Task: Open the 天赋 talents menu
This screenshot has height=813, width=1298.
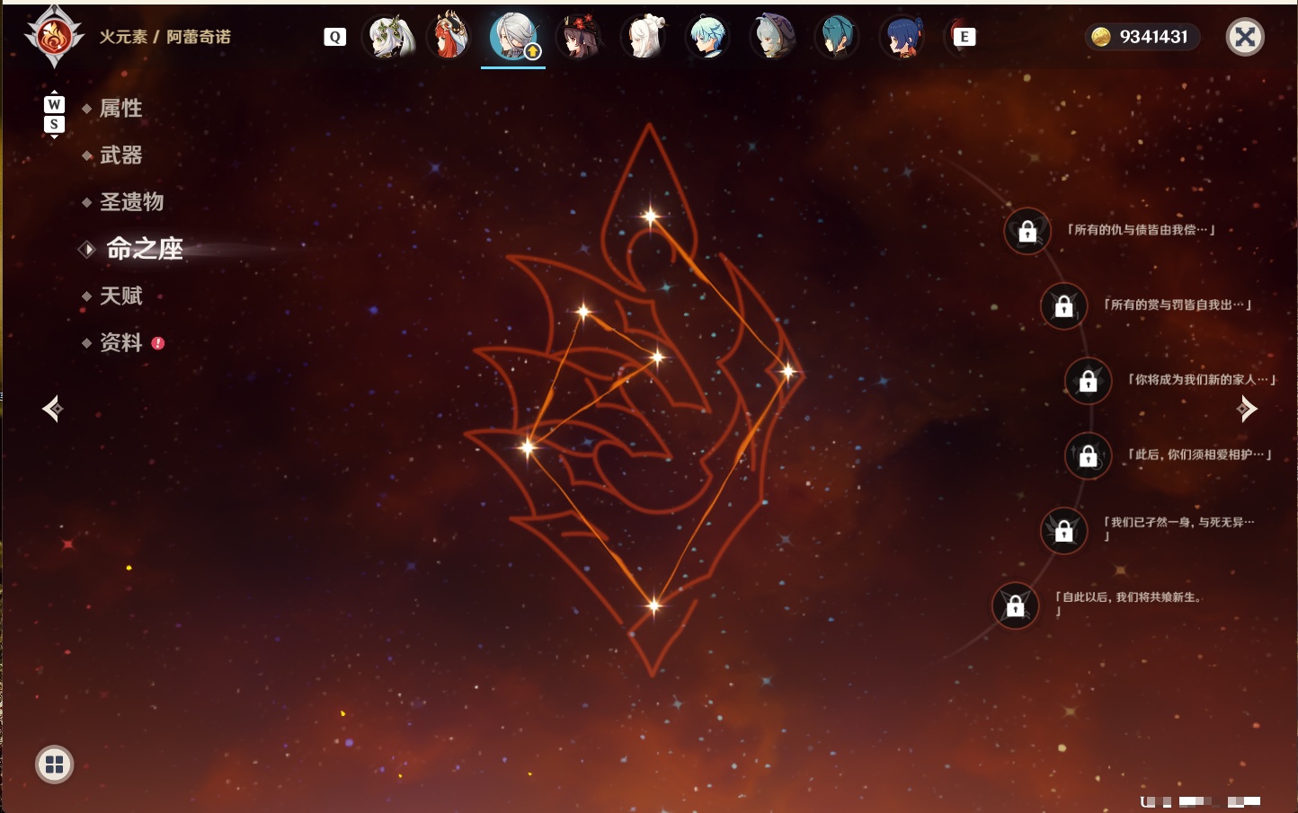Action: pos(120,296)
